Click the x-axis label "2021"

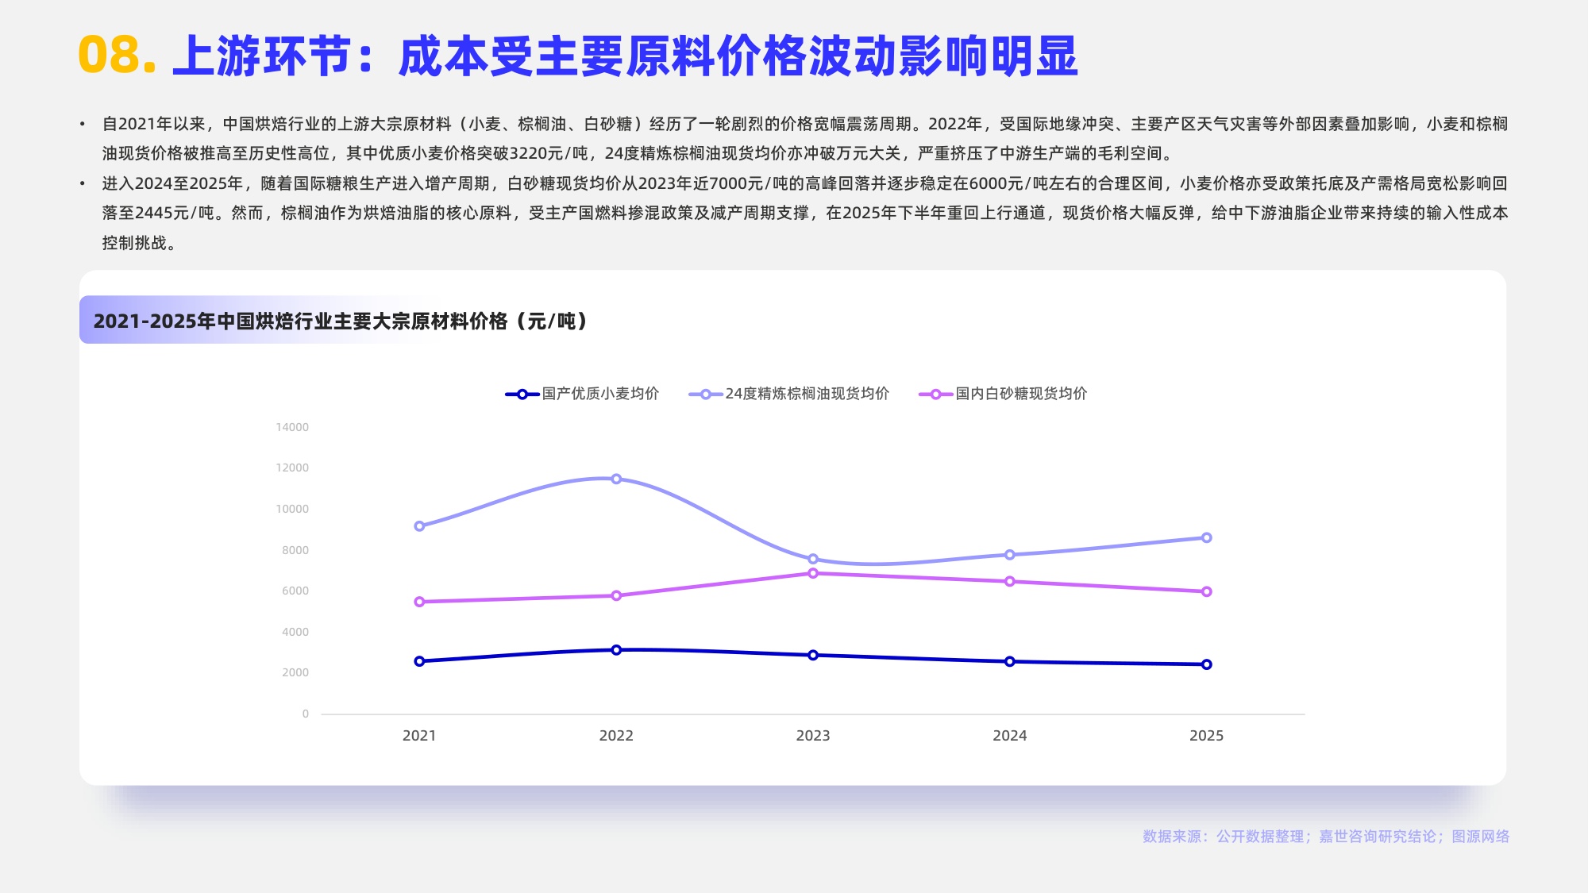[x=419, y=736]
